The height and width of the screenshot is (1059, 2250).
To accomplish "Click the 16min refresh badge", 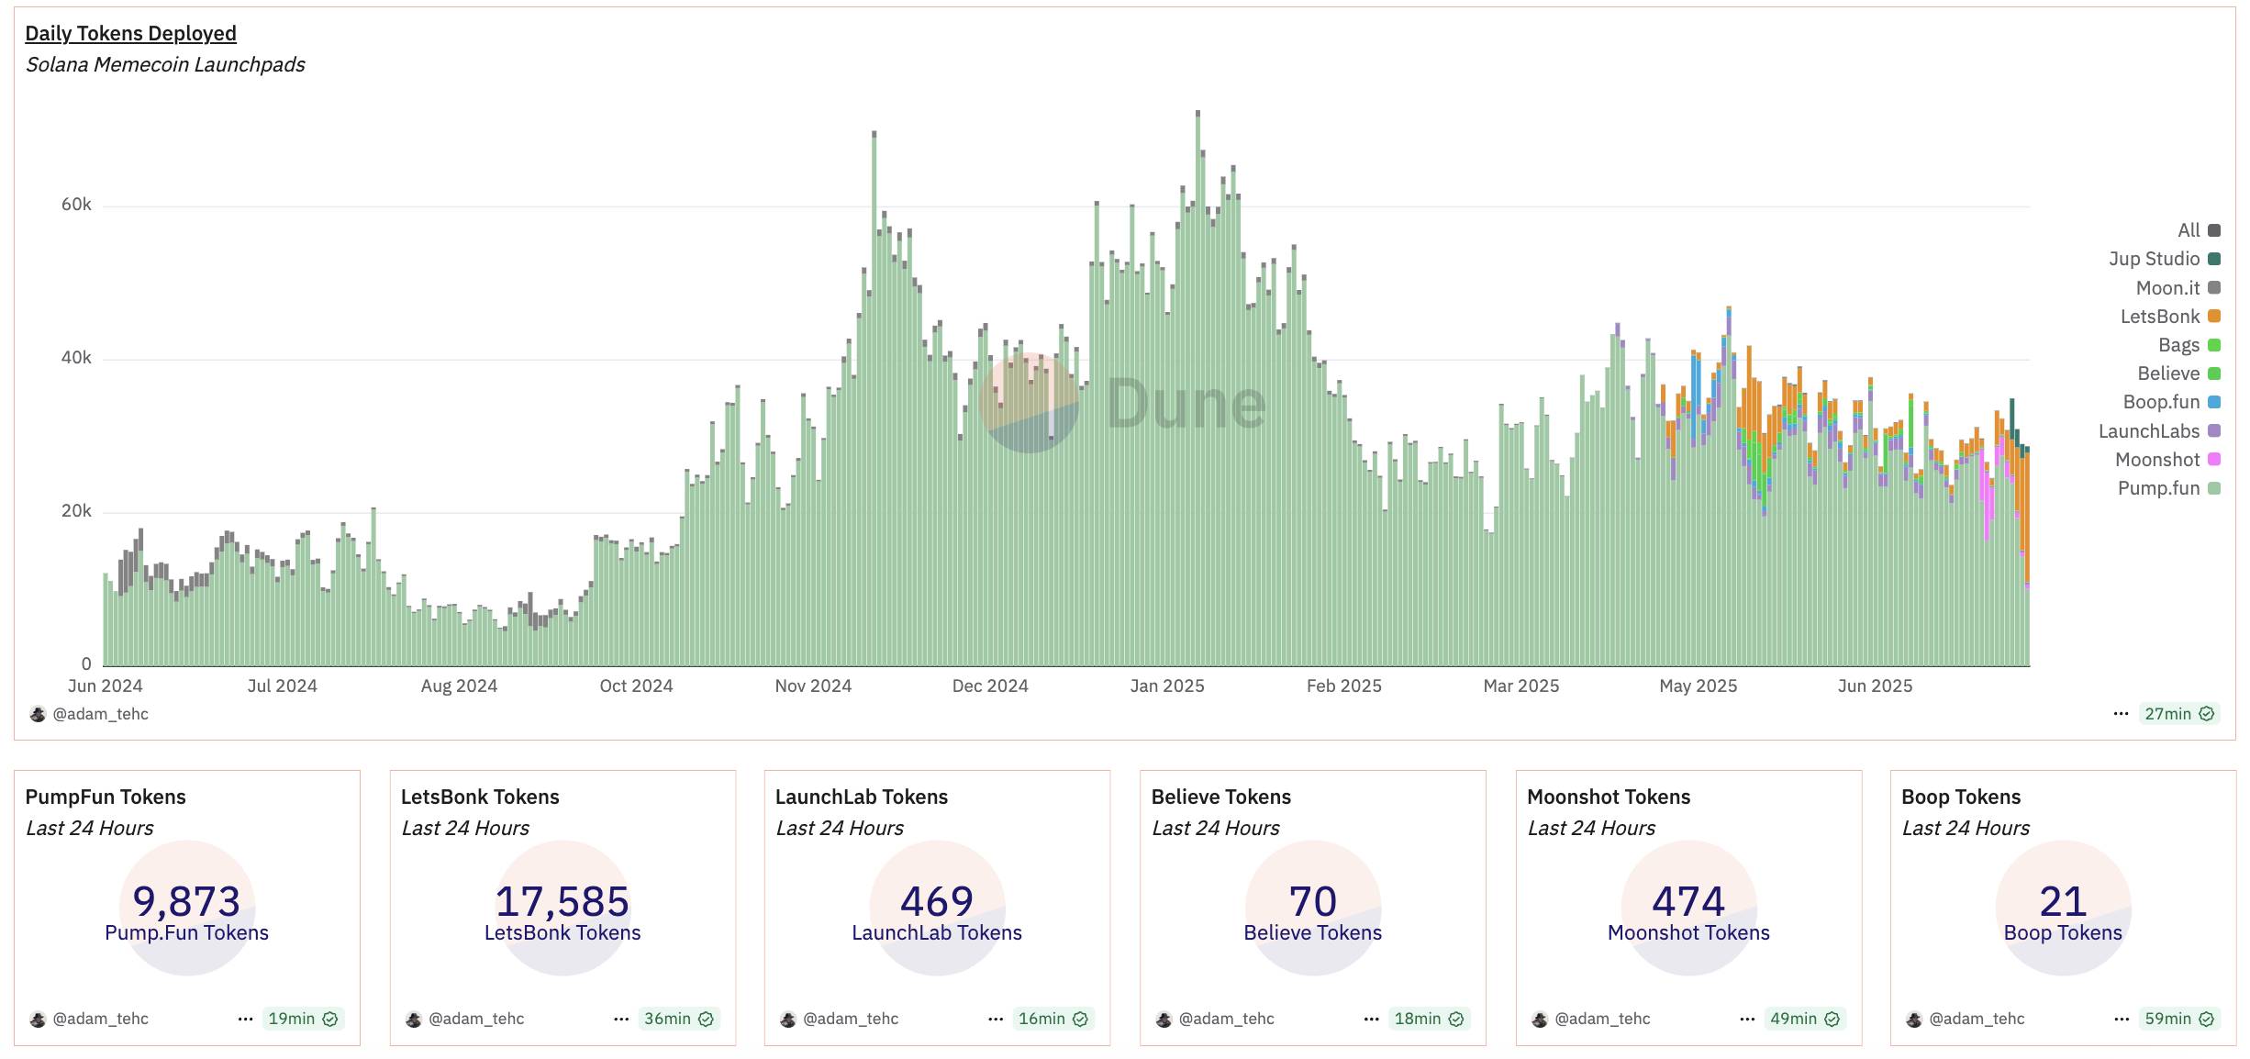I will pos(1053,1019).
